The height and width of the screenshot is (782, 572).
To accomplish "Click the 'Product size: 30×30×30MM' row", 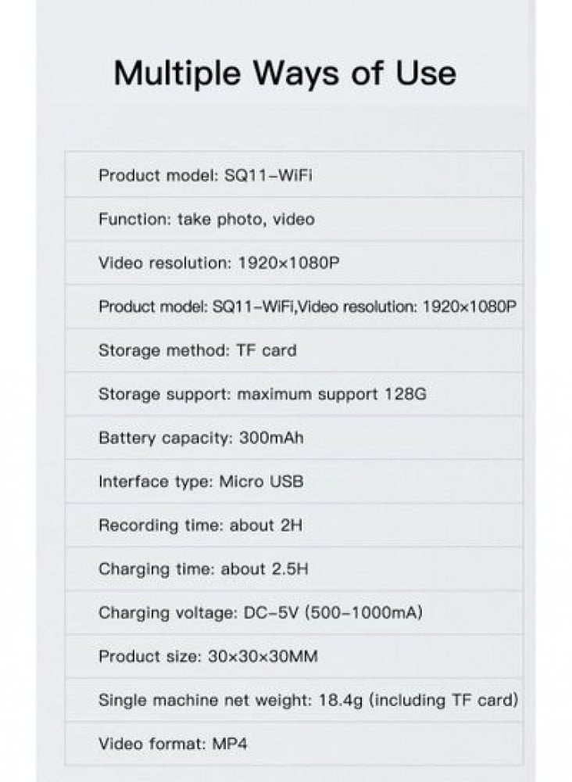I will (208, 657).
